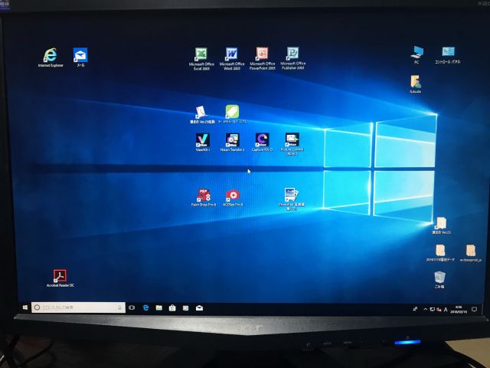Open Nikon Transfer 2 shortcut
The height and width of the screenshot is (368, 490).
pos(233,140)
